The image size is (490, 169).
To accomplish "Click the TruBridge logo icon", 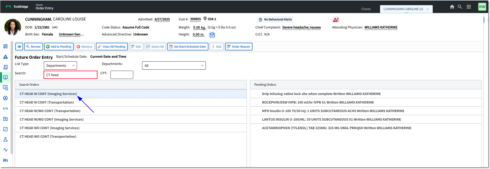I will point(8,7).
